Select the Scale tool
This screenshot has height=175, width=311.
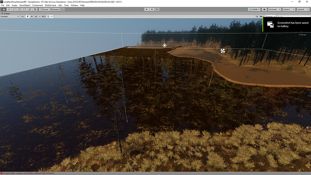click(19, 9)
